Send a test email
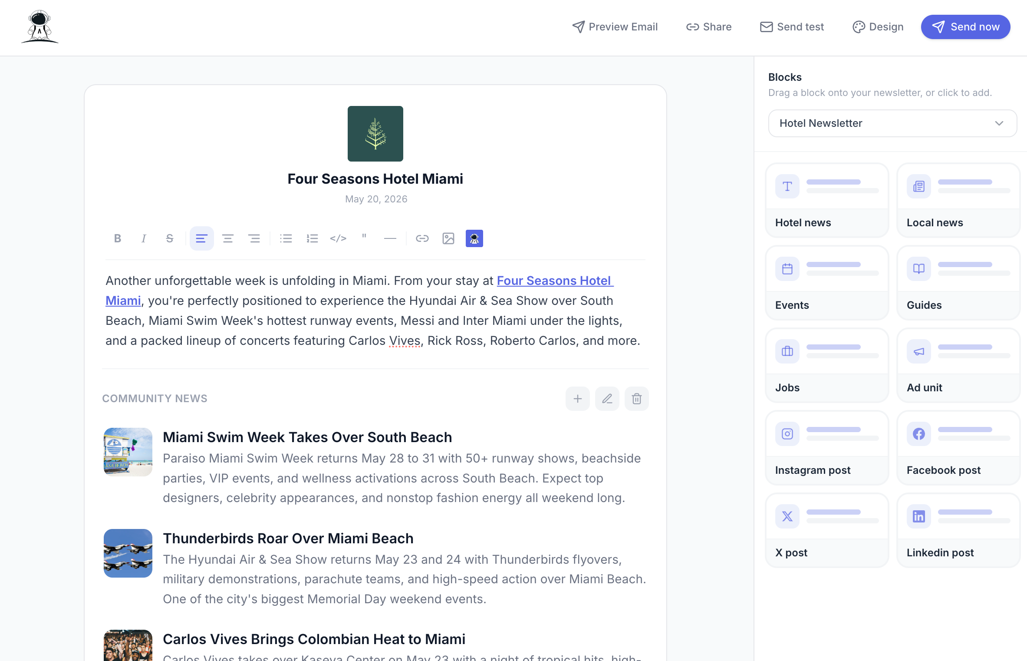The image size is (1027, 661). 792,27
